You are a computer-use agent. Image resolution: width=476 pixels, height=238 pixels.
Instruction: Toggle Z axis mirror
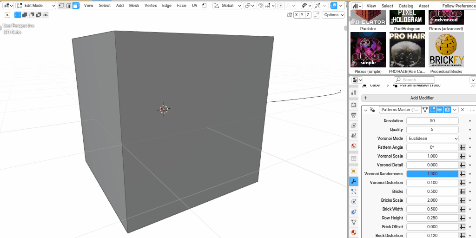click(308, 14)
